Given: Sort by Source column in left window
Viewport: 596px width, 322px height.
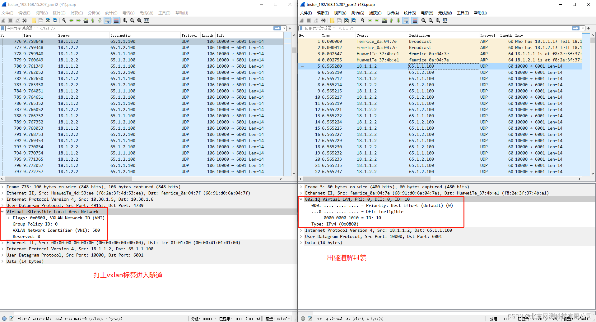Looking at the screenshot, I should (83, 35).
